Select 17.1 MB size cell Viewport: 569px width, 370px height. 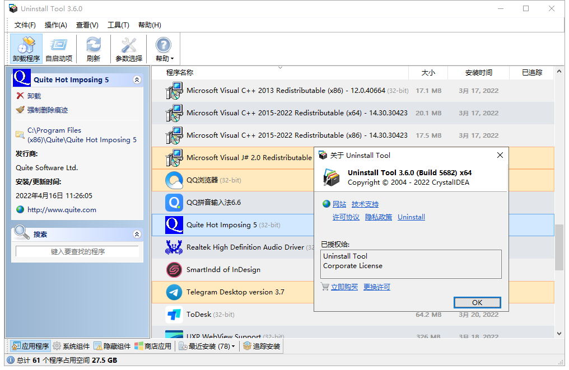pyautogui.click(x=428, y=91)
